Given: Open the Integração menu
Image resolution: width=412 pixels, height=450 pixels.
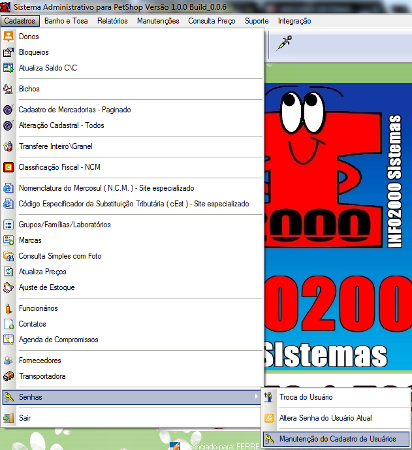Looking at the screenshot, I should (294, 21).
